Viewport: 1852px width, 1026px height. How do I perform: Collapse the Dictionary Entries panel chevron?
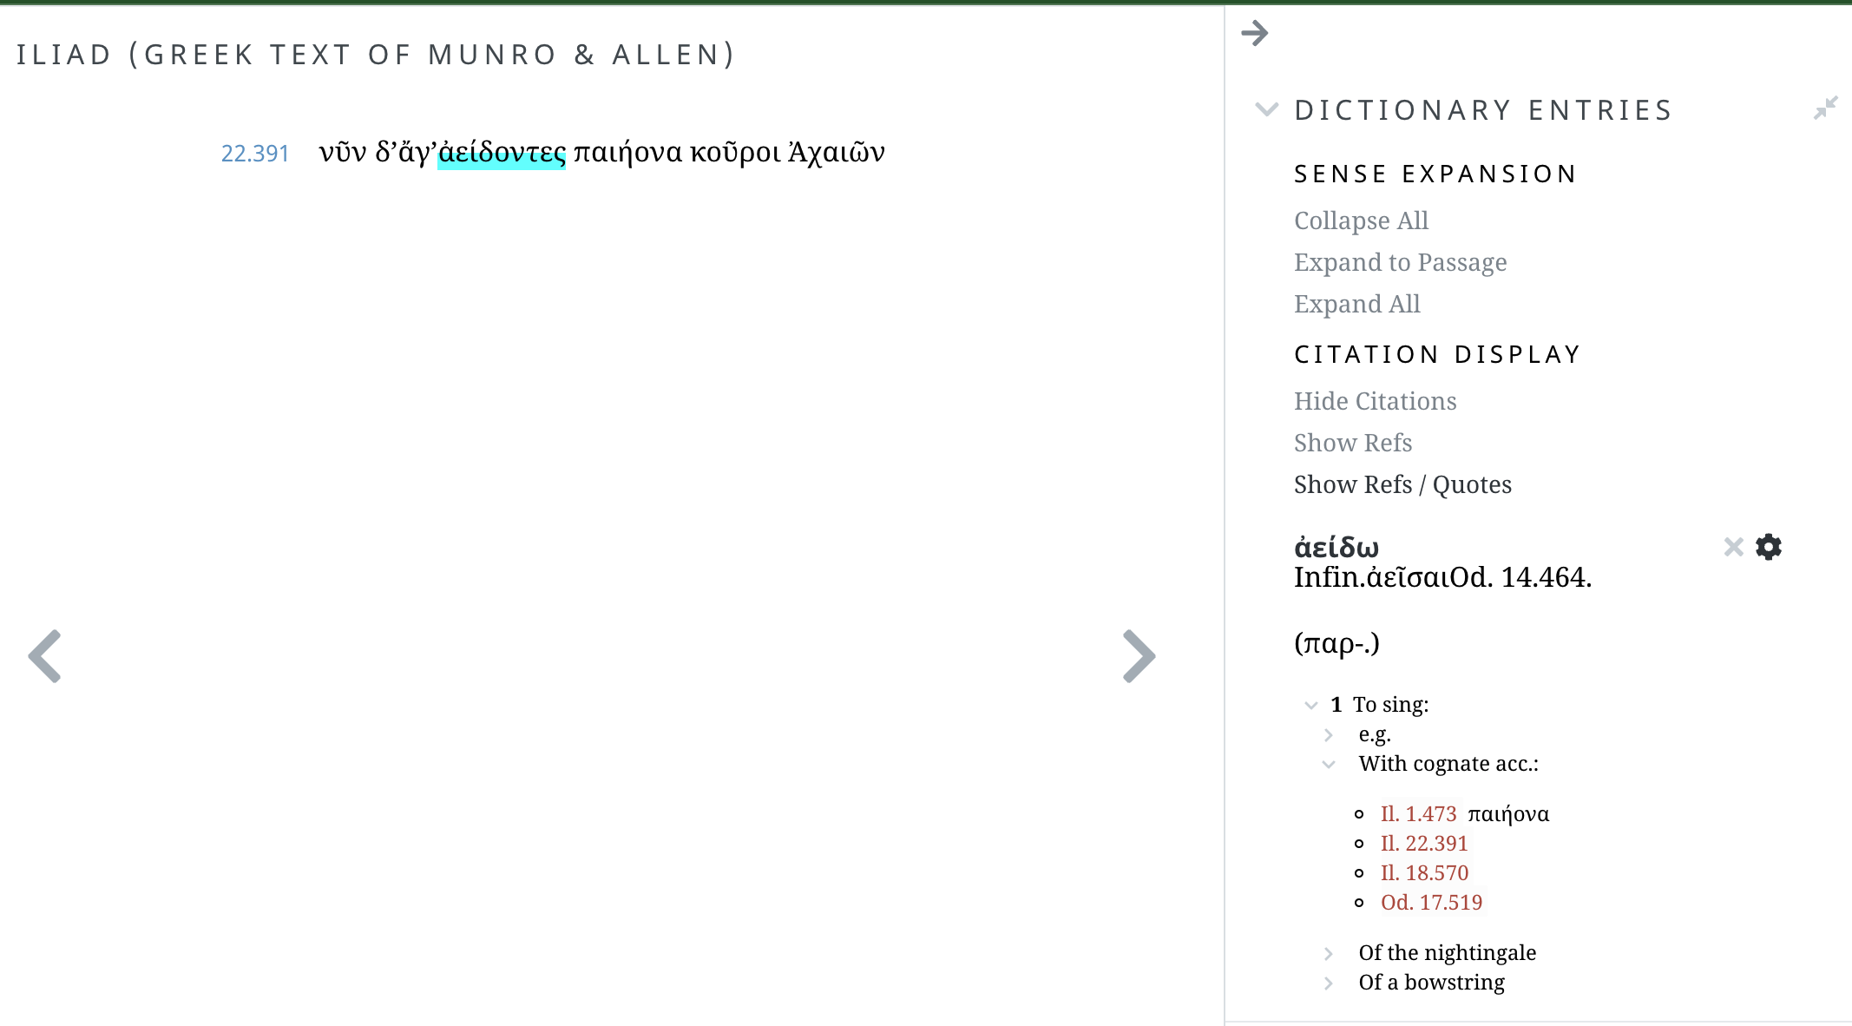tap(1267, 109)
